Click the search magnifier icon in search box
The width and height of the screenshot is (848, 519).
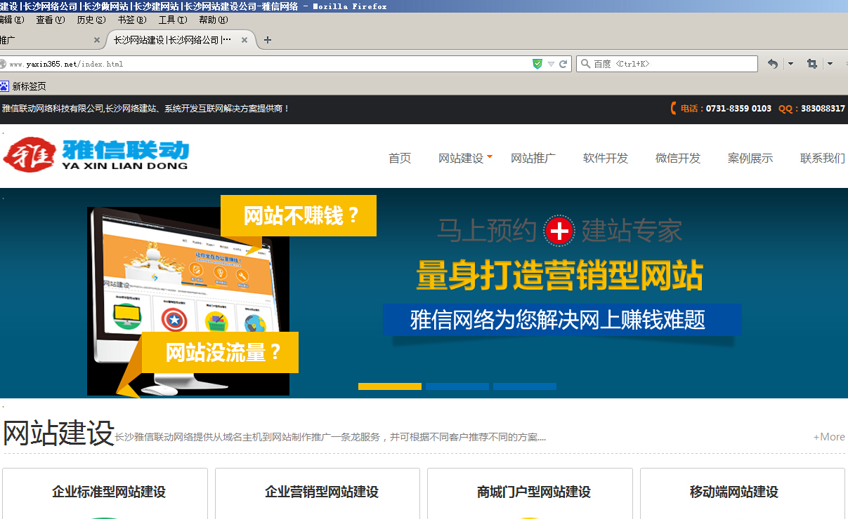coord(585,64)
